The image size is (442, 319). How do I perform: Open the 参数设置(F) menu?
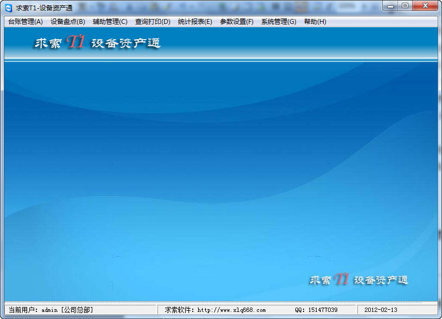coord(237,22)
